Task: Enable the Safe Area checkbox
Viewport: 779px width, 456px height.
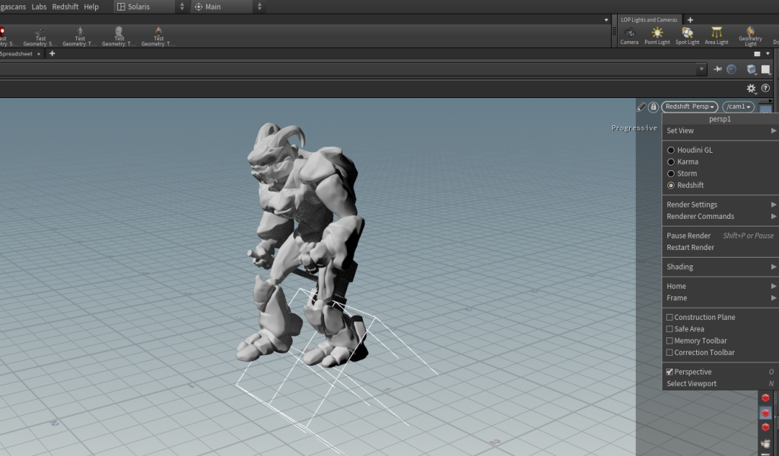Action: tap(669, 329)
